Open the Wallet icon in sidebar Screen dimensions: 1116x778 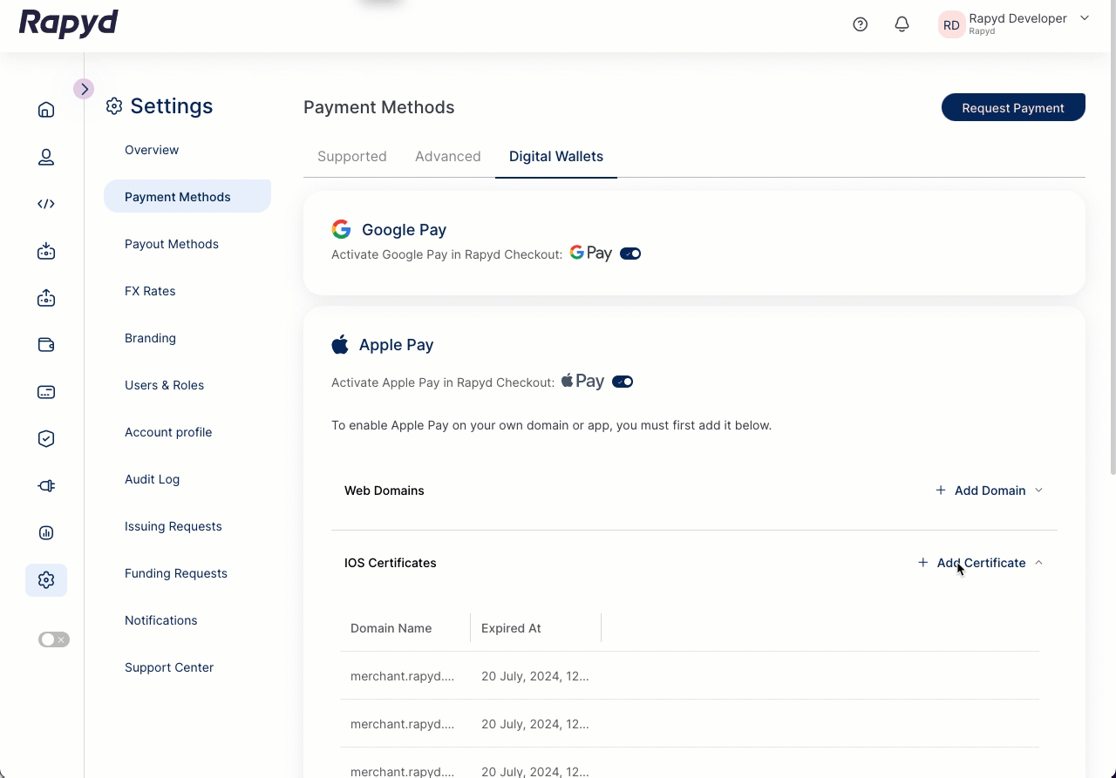pyautogui.click(x=46, y=345)
